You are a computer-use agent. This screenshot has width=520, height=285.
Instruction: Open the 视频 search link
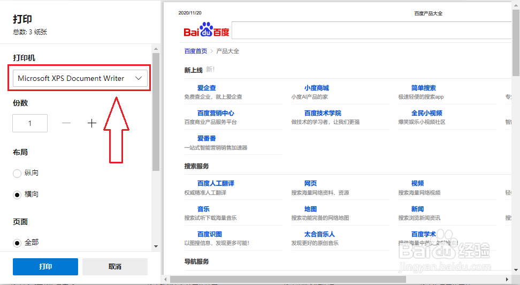pos(417,183)
